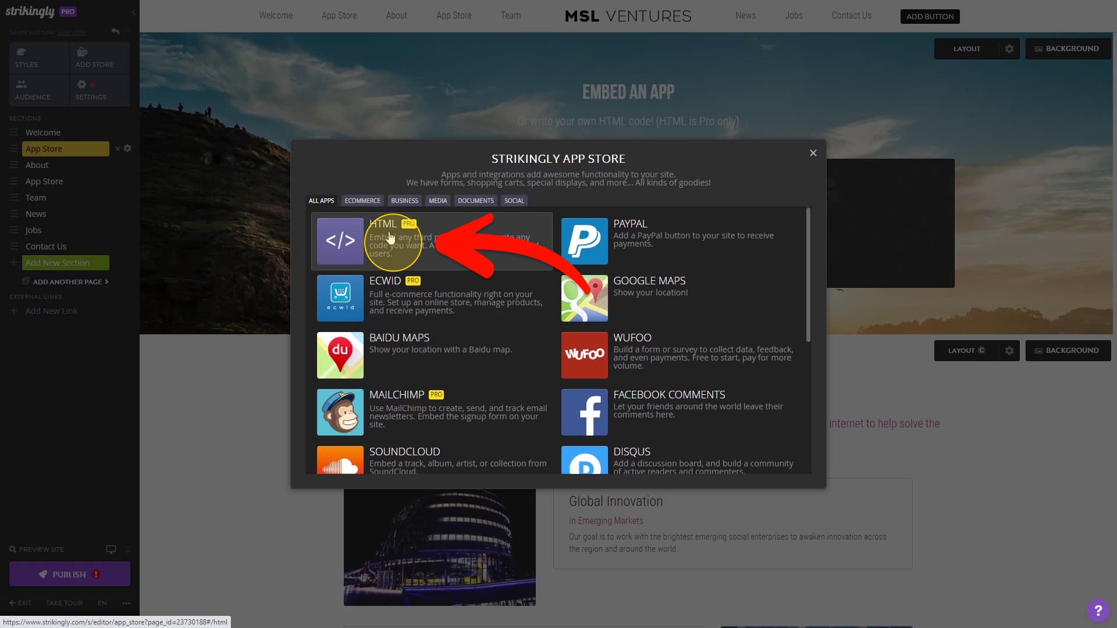The width and height of the screenshot is (1117, 628).
Task: Expand Add Another Page option
Action: pos(66,282)
